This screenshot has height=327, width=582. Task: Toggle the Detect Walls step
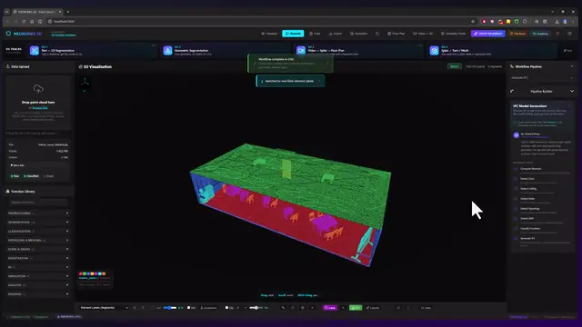[516, 199]
